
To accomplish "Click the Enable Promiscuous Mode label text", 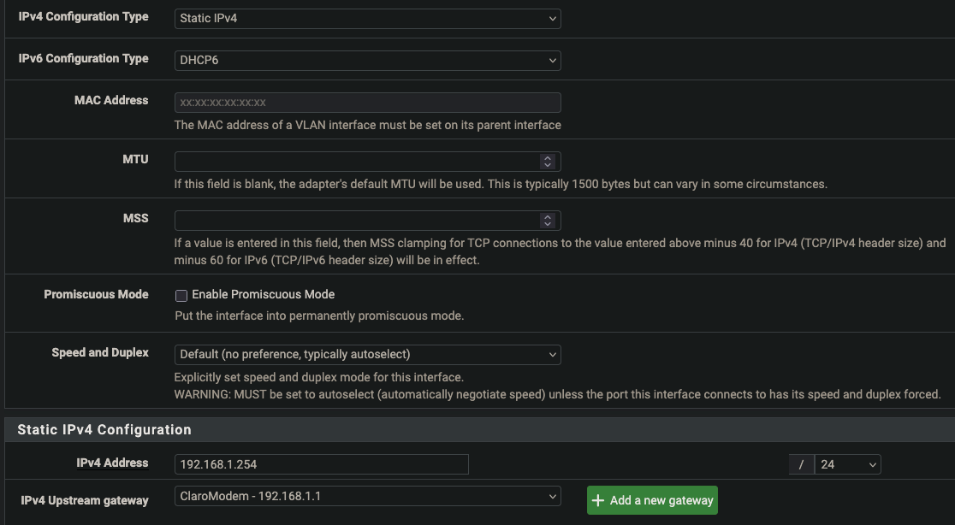I will click(x=263, y=294).
